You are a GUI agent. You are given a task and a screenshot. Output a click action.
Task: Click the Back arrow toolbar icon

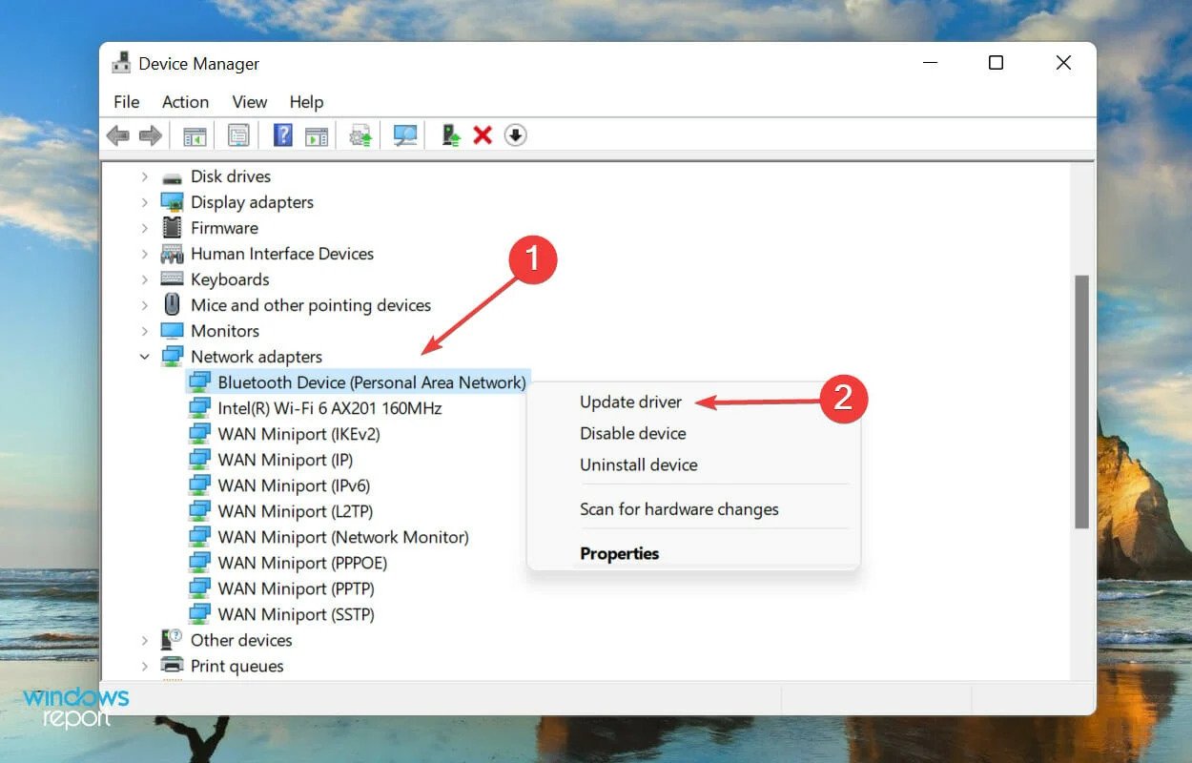(x=118, y=135)
